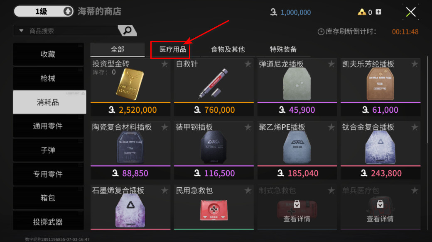Viewport: 432px width, 242px height.
Task: Select the 枪械 category in the sidebar
Action: (48, 78)
